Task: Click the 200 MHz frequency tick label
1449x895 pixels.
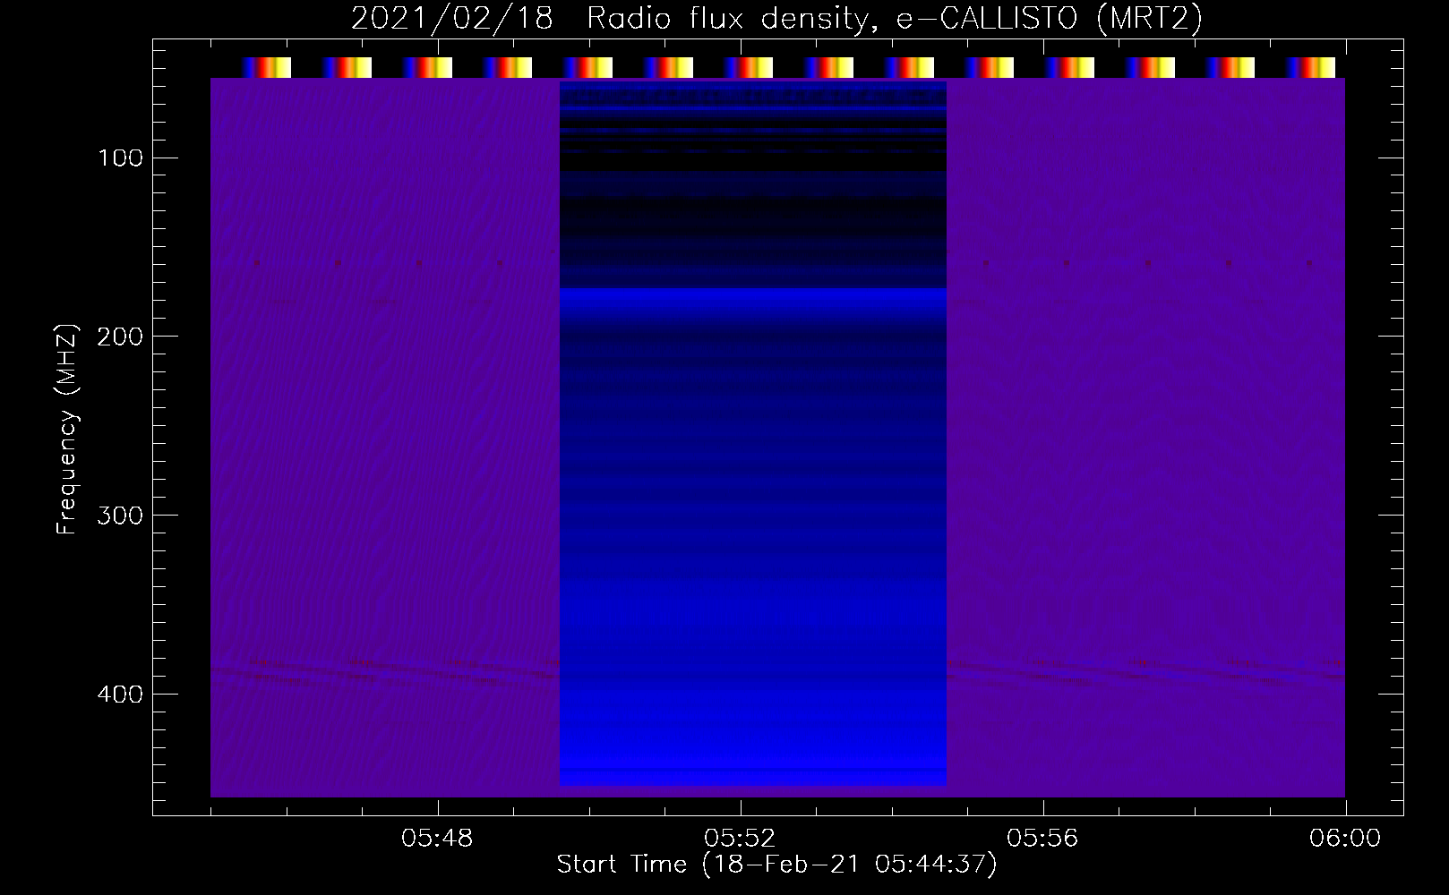Action: [x=120, y=337]
